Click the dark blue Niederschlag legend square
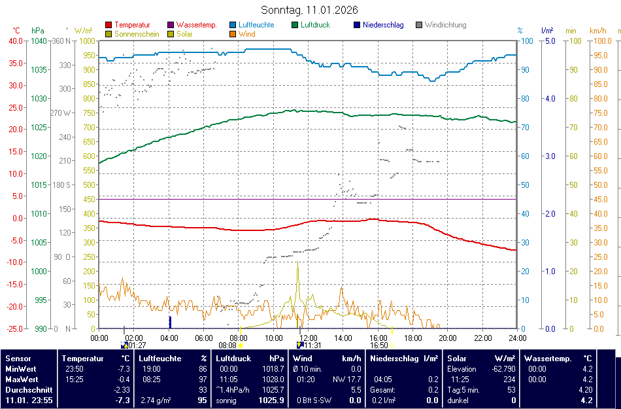The image size is (621, 409). click(357, 26)
